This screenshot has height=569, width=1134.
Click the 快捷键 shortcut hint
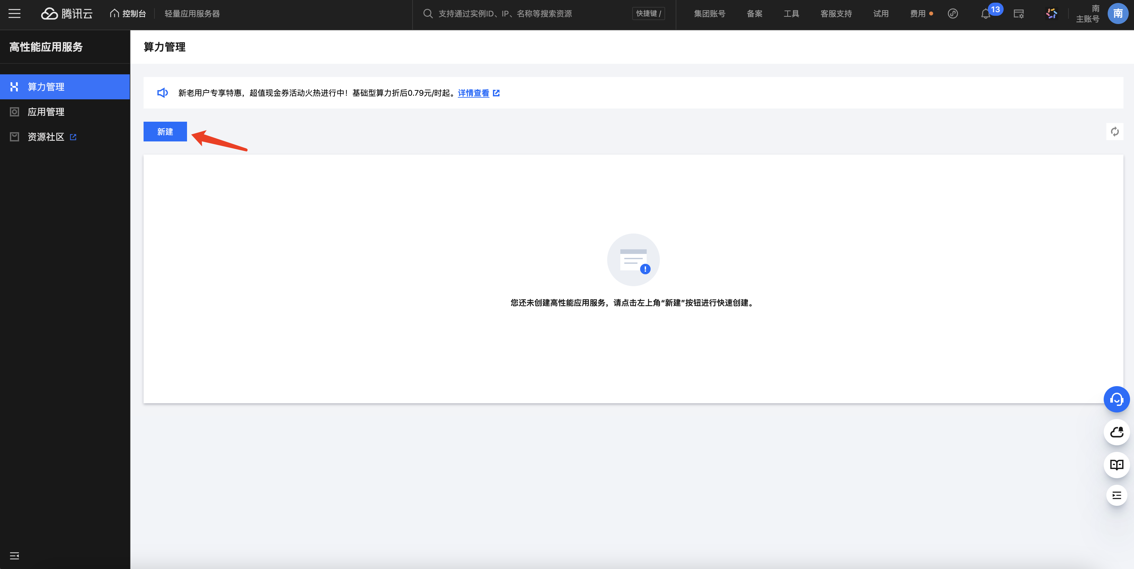[x=648, y=13]
